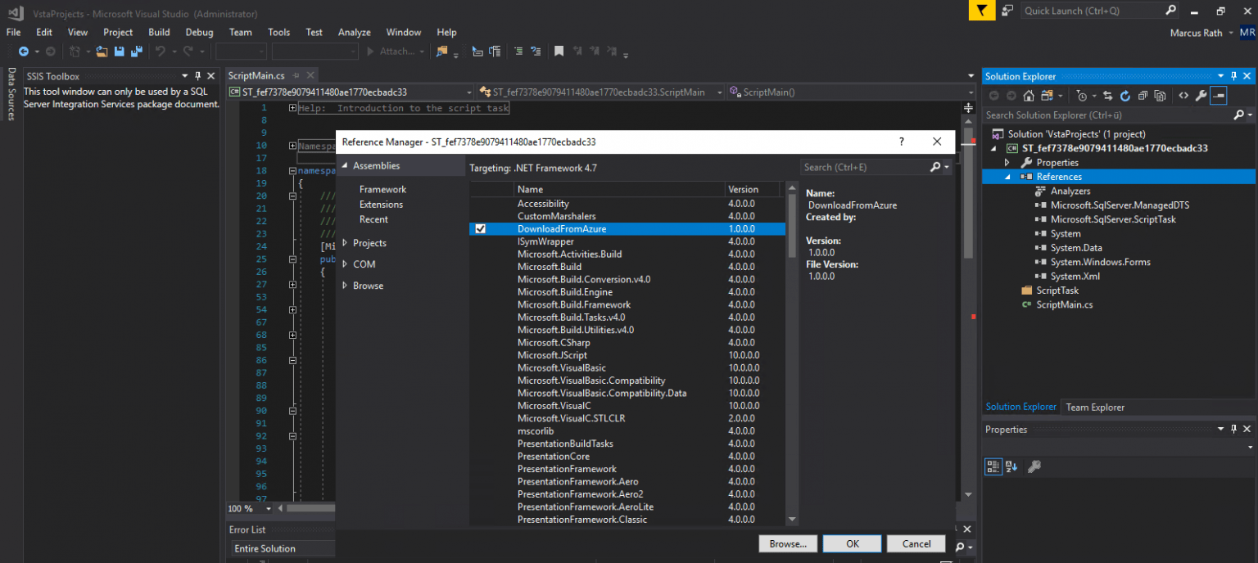Toggle the Preview Selected Items button
1258x563 pixels.
1219,96
